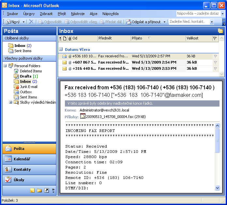Viewport: 227px width, 205px height.
Task: Sort by importance column header icon
Action: tap(60, 38)
